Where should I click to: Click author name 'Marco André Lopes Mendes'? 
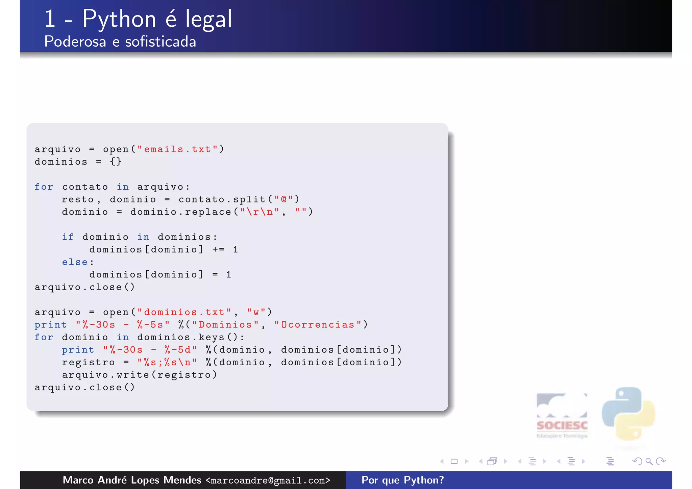pos(132,480)
